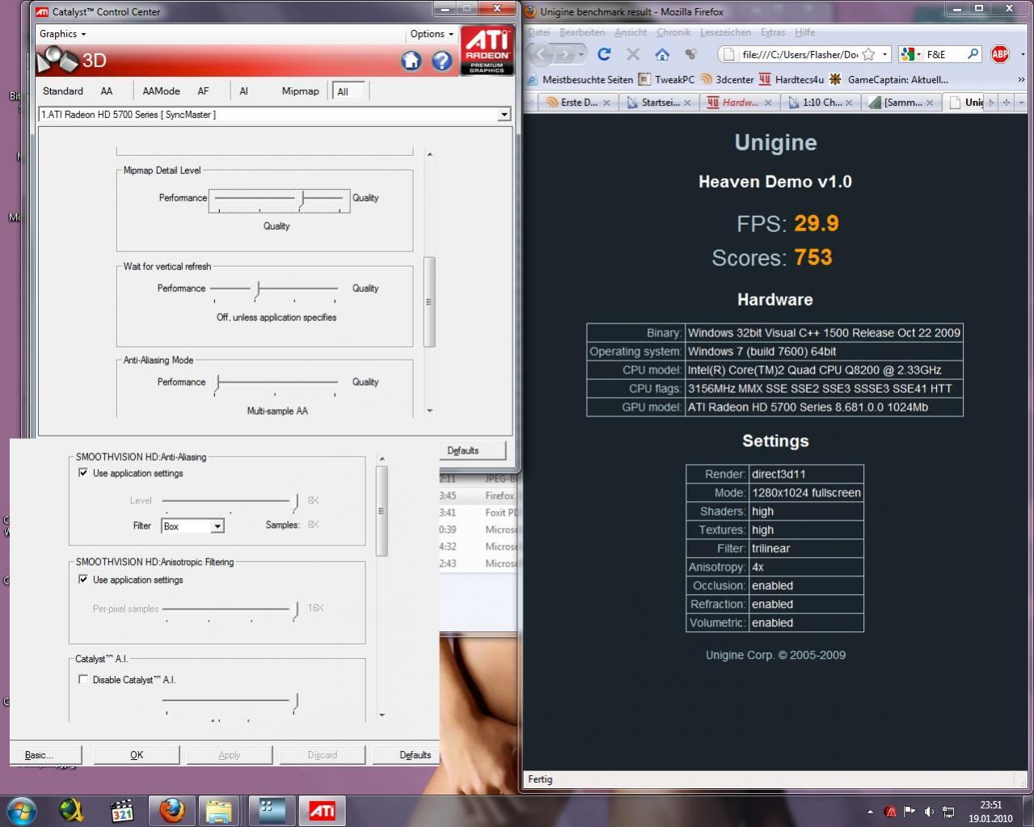Click Firefox stop loading X icon
Viewport: 1034px width, 827px height.
click(633, 54)
